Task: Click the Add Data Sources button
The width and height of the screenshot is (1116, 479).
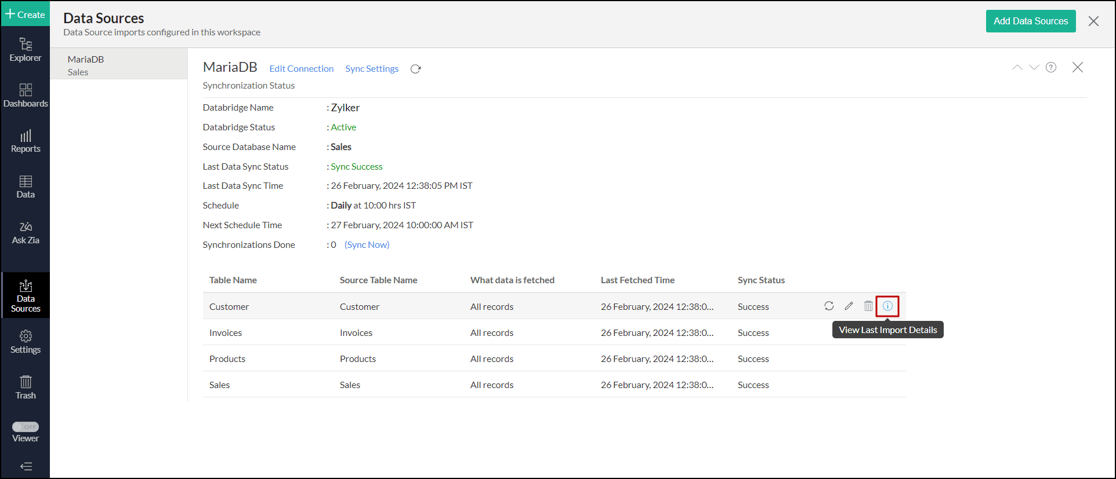Action: point(1030,21)
